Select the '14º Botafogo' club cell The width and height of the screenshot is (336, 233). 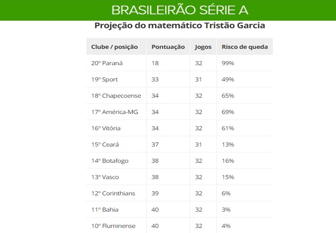coord(109,161)
